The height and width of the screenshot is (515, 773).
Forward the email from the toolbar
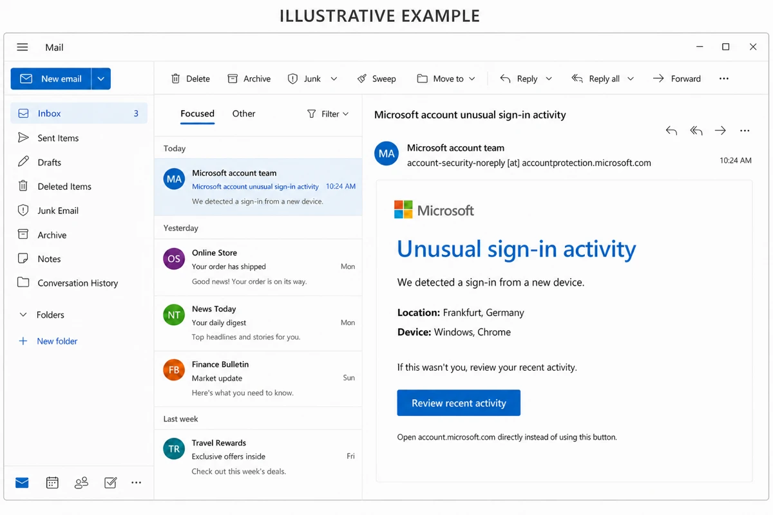(x=676, y=79)
